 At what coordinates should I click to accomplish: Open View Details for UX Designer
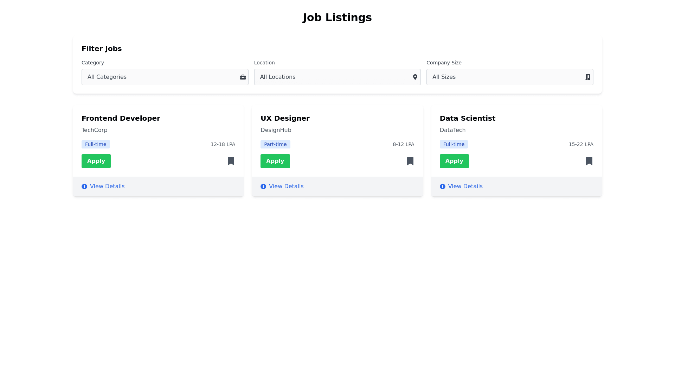[x=286, y=186]
